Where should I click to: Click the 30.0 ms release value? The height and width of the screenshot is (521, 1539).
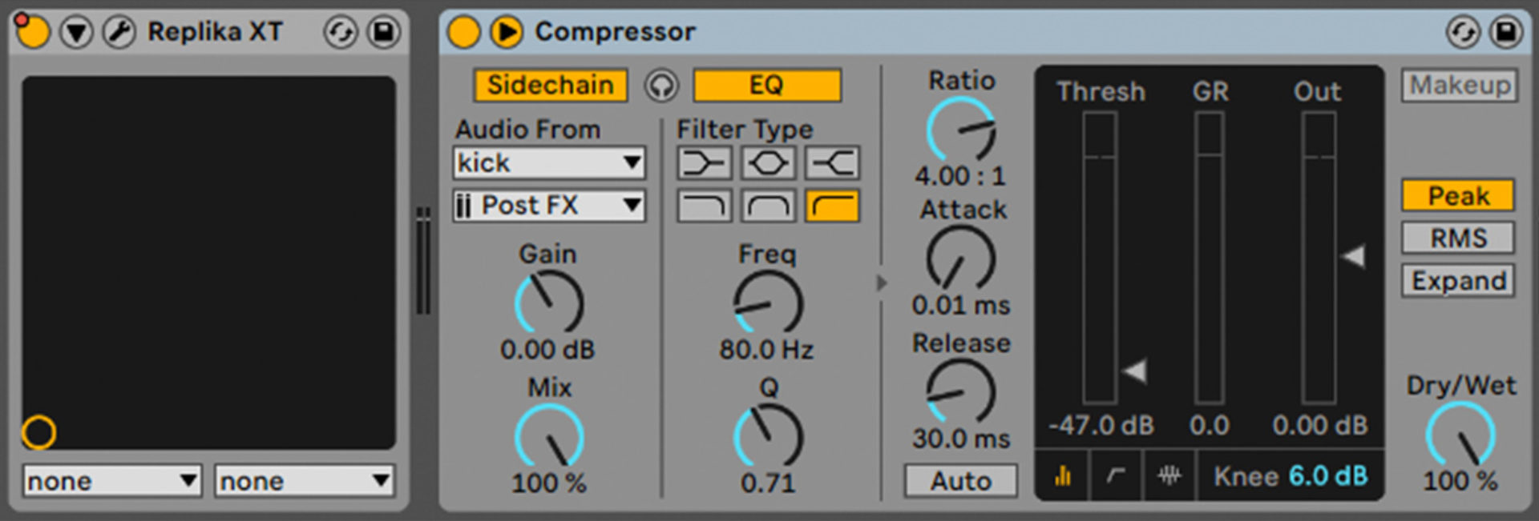961,439
